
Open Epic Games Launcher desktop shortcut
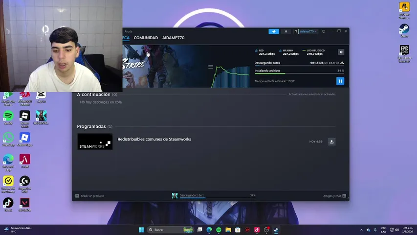[x=404, y=53]
